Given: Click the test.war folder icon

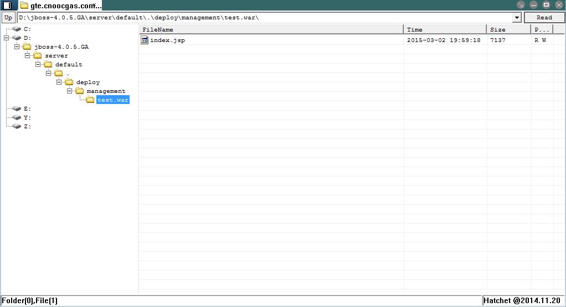Looking at the screenshot, I should 90,100.
